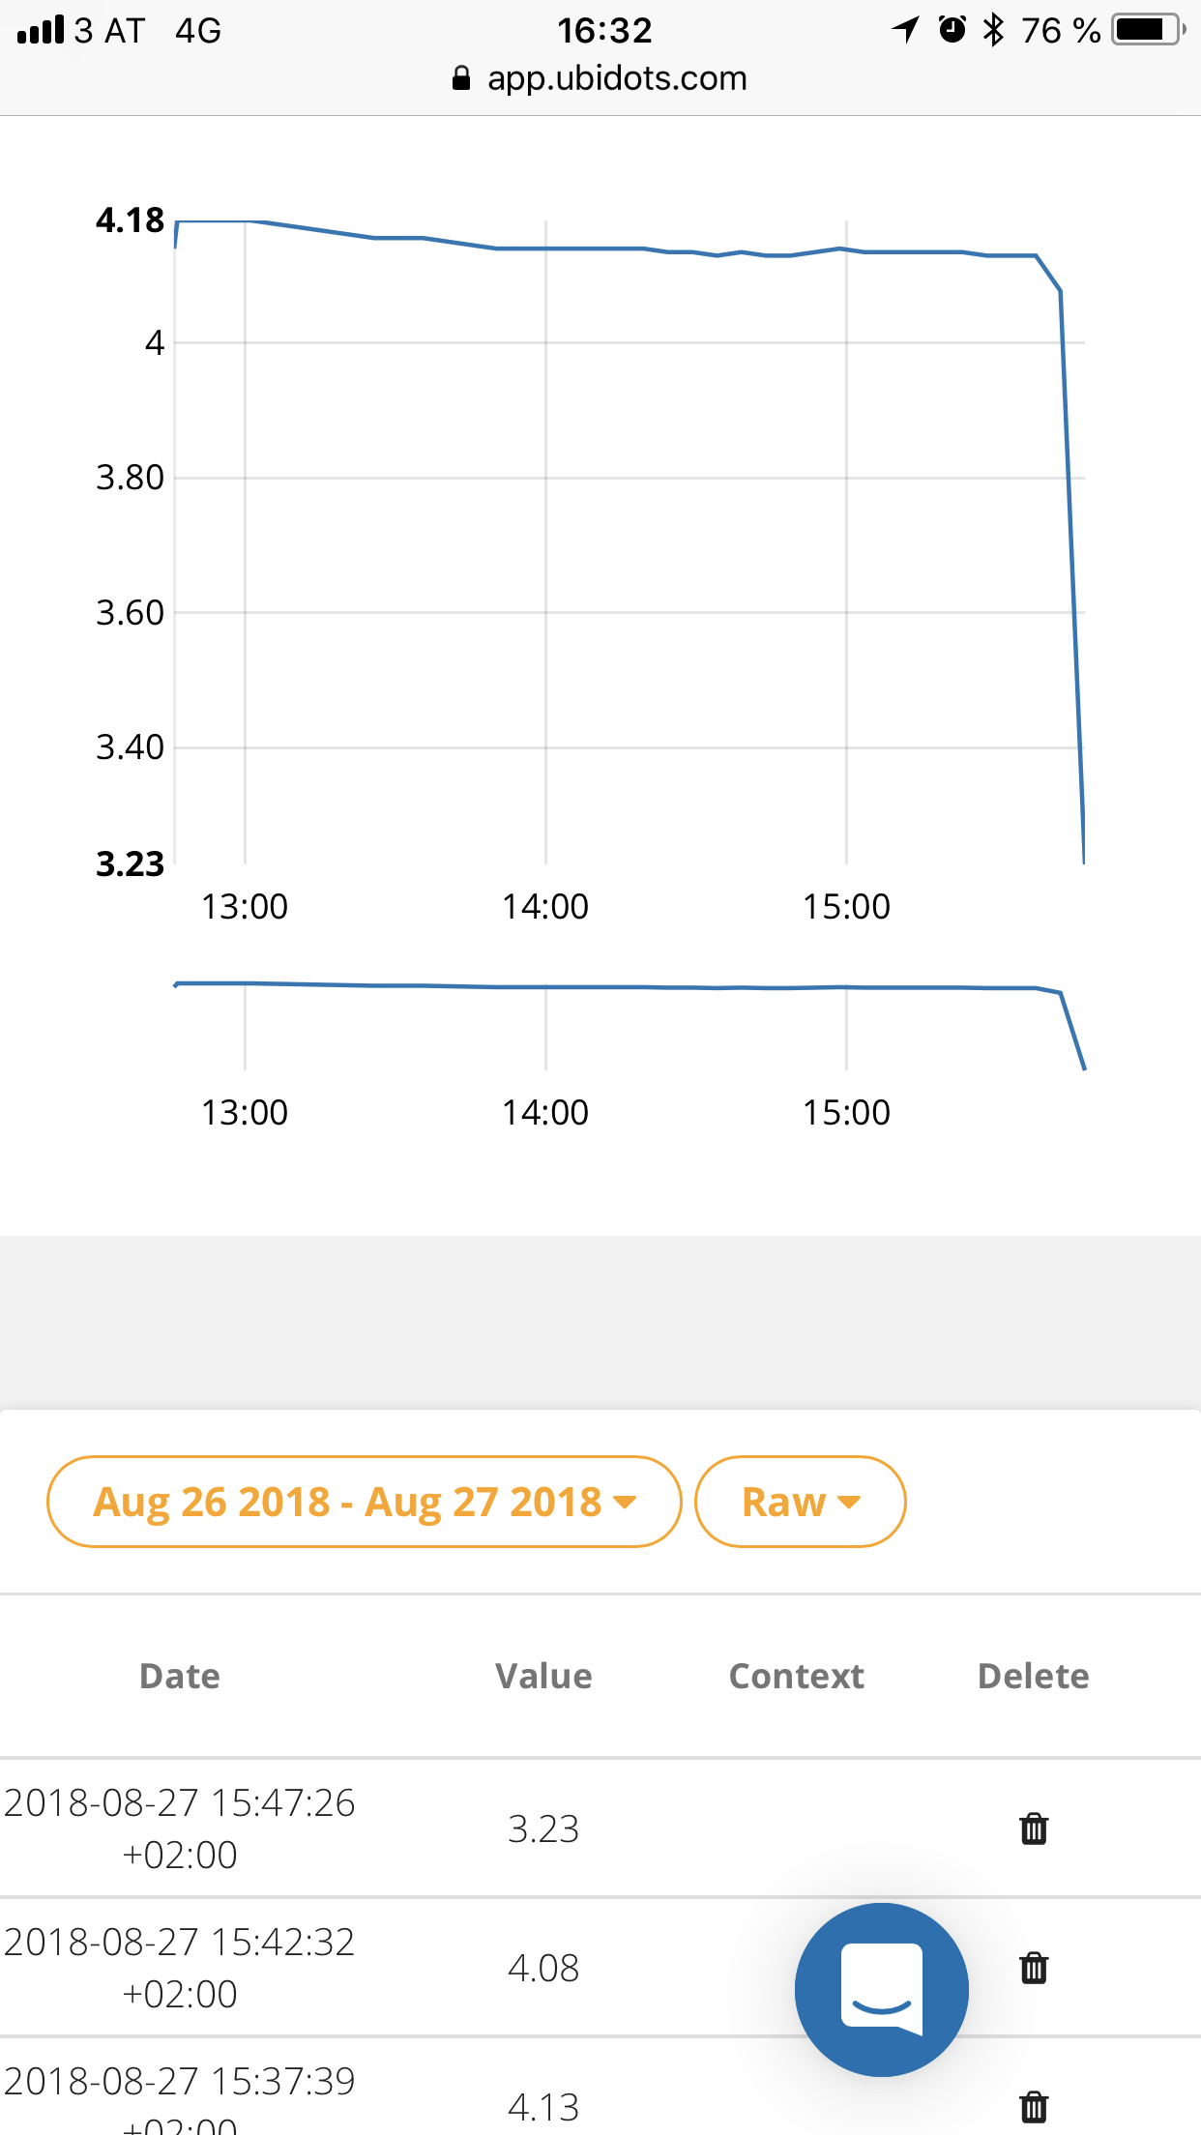Tap the battery icon in status bar
This screenshot has height=2135, width=1201.
[1148, 30]
